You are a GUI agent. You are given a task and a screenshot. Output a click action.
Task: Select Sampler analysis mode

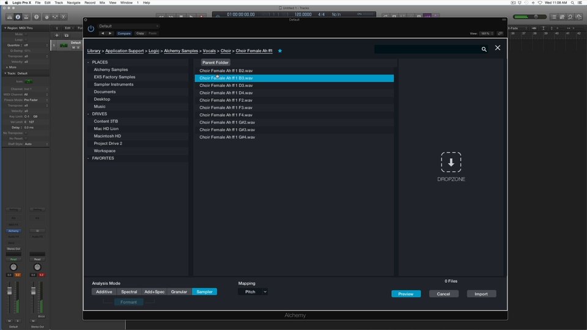tap(204, 292)
